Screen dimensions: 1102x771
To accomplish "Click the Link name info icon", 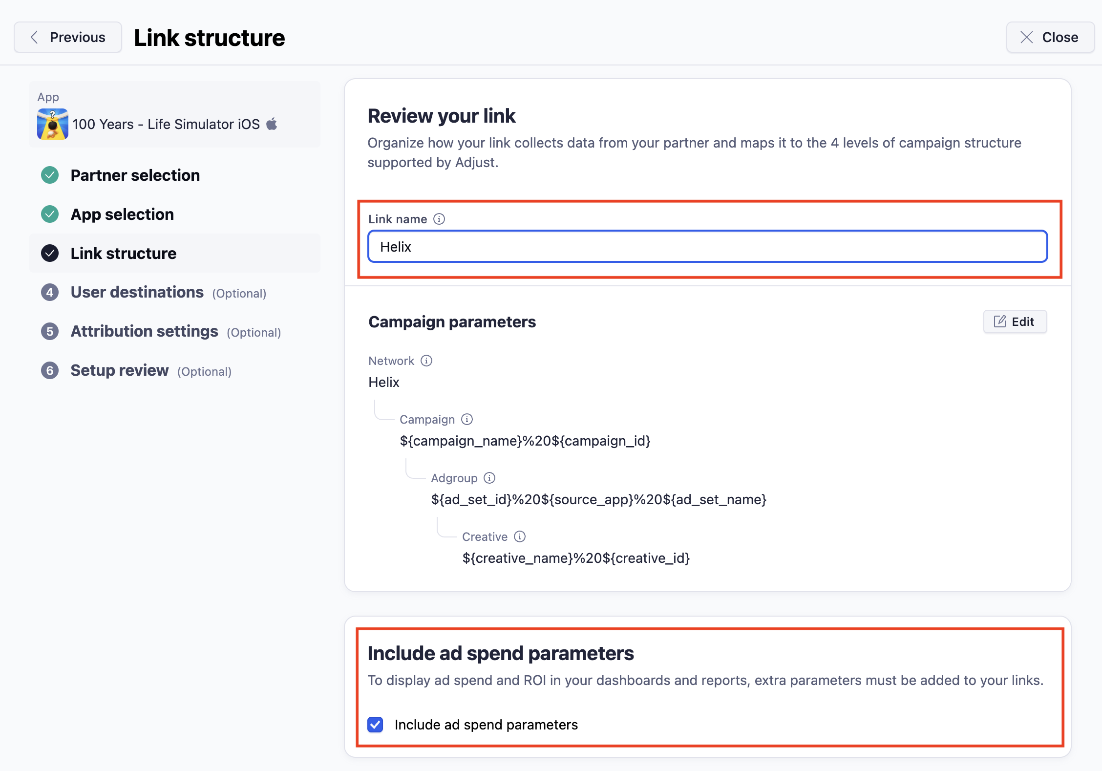I will [x=439, y=219].
